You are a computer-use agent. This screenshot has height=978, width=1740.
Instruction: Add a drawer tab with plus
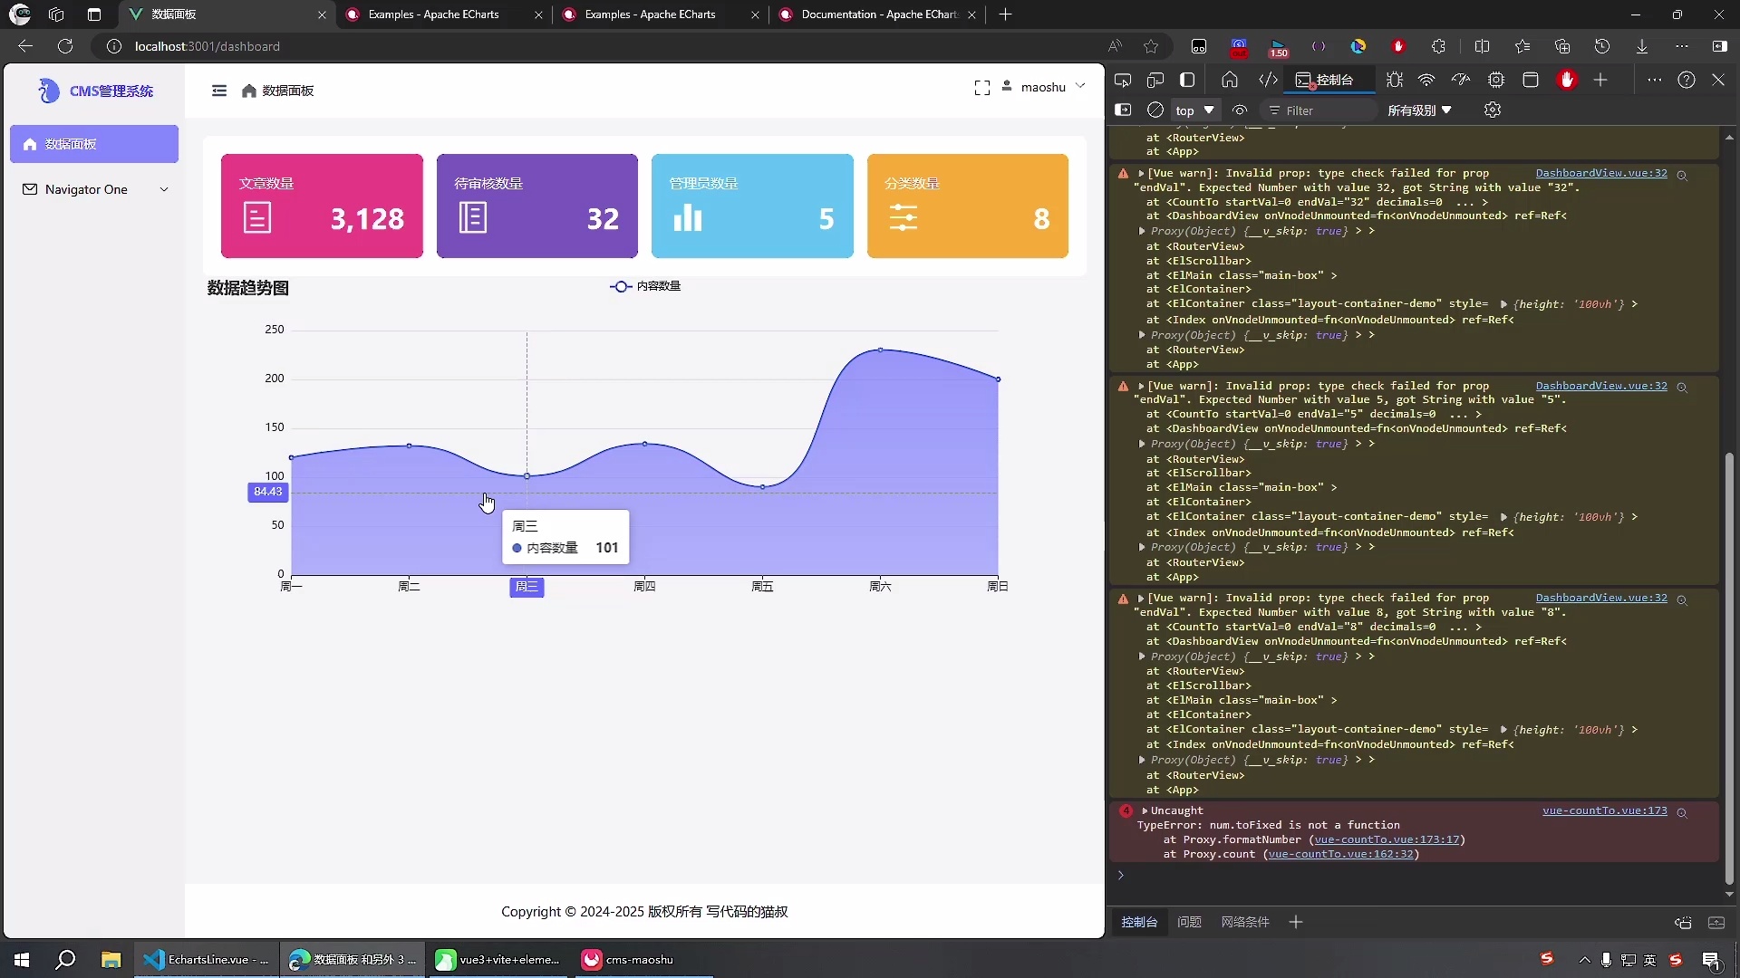[1296, 922]
